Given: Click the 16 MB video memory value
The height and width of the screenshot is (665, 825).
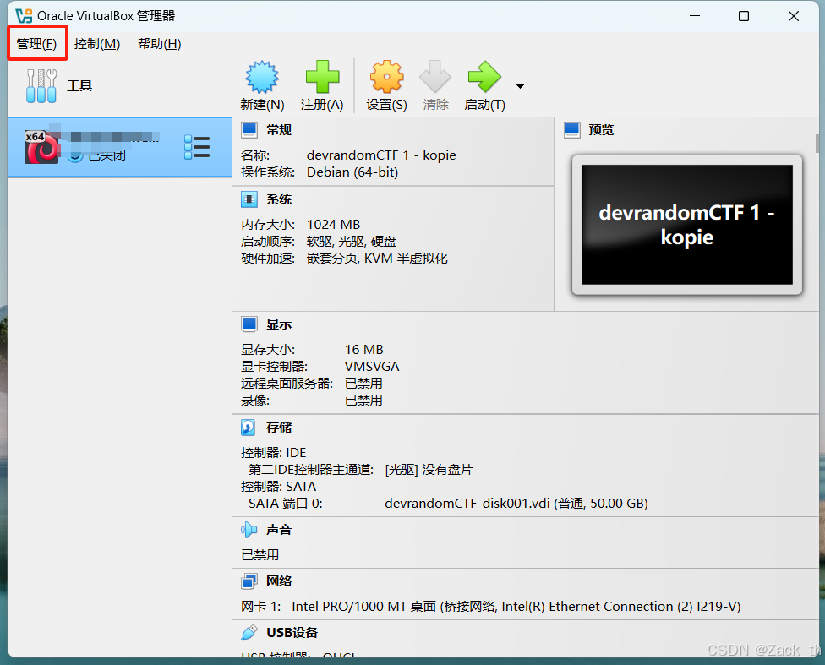Looking at the screenshot, I should click(364, 349).
